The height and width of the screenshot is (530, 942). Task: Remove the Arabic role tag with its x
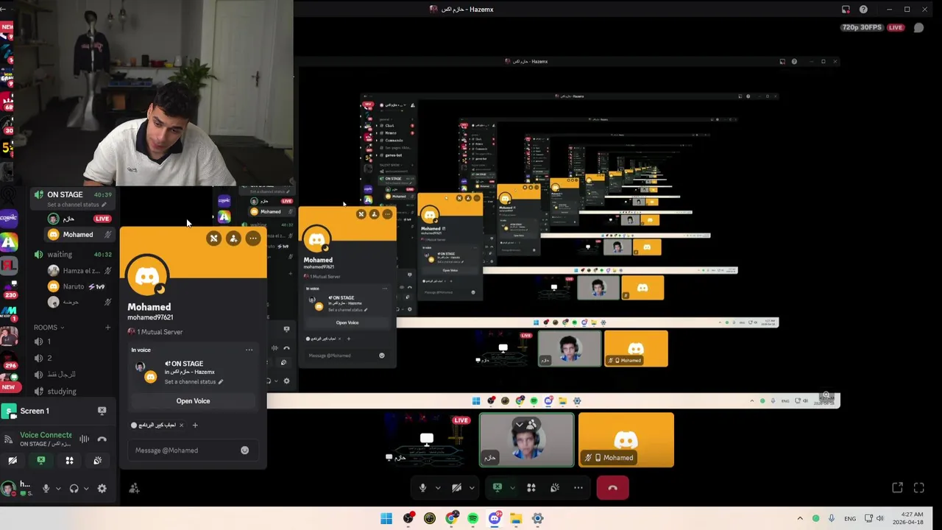click(x=181, y=425)
